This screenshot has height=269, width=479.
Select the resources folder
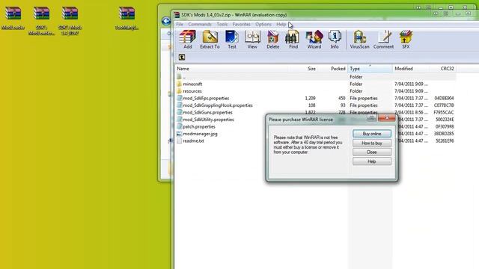(x=192, y=91)
